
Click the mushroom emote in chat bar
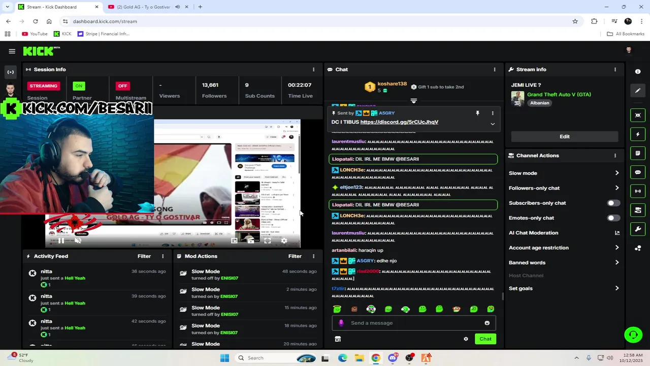click(x=457, y=309)
